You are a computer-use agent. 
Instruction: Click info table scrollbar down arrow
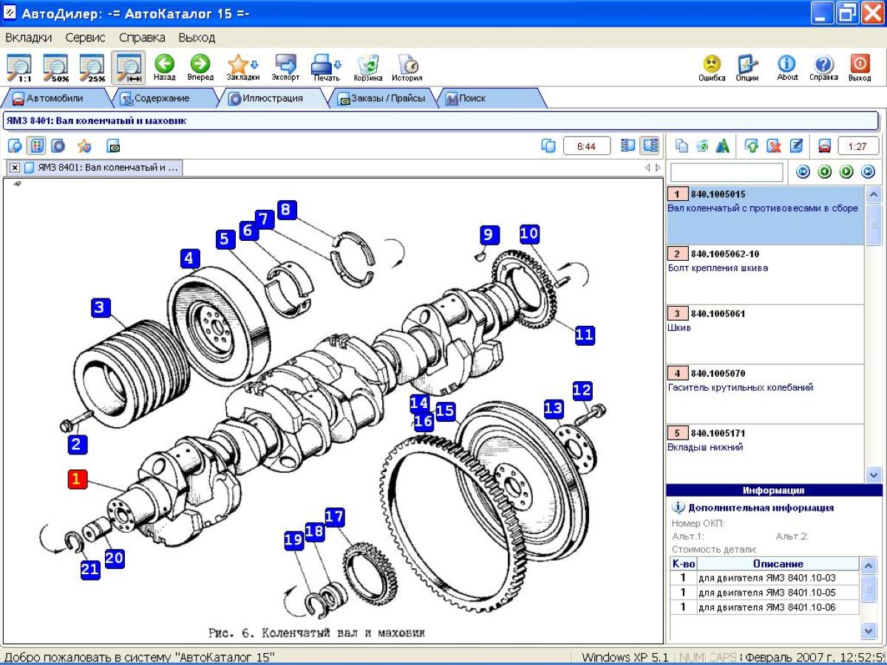click(869, 630)
